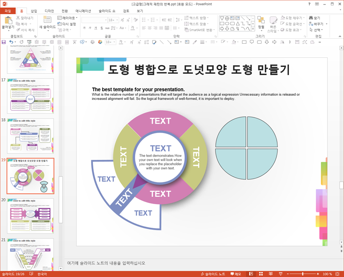
Task: Open the ribbon font size dropdown
Action: [x=118, y=20]
